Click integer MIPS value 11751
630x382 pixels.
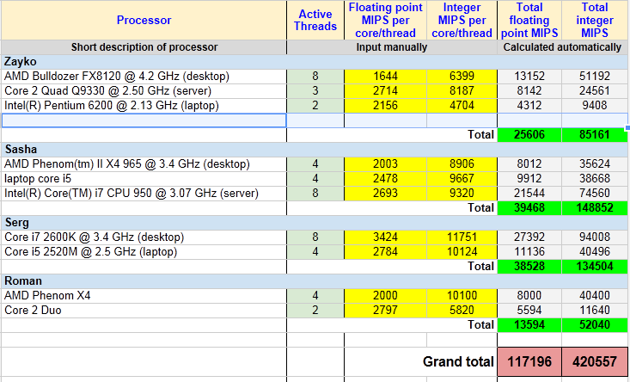[462, 237]
